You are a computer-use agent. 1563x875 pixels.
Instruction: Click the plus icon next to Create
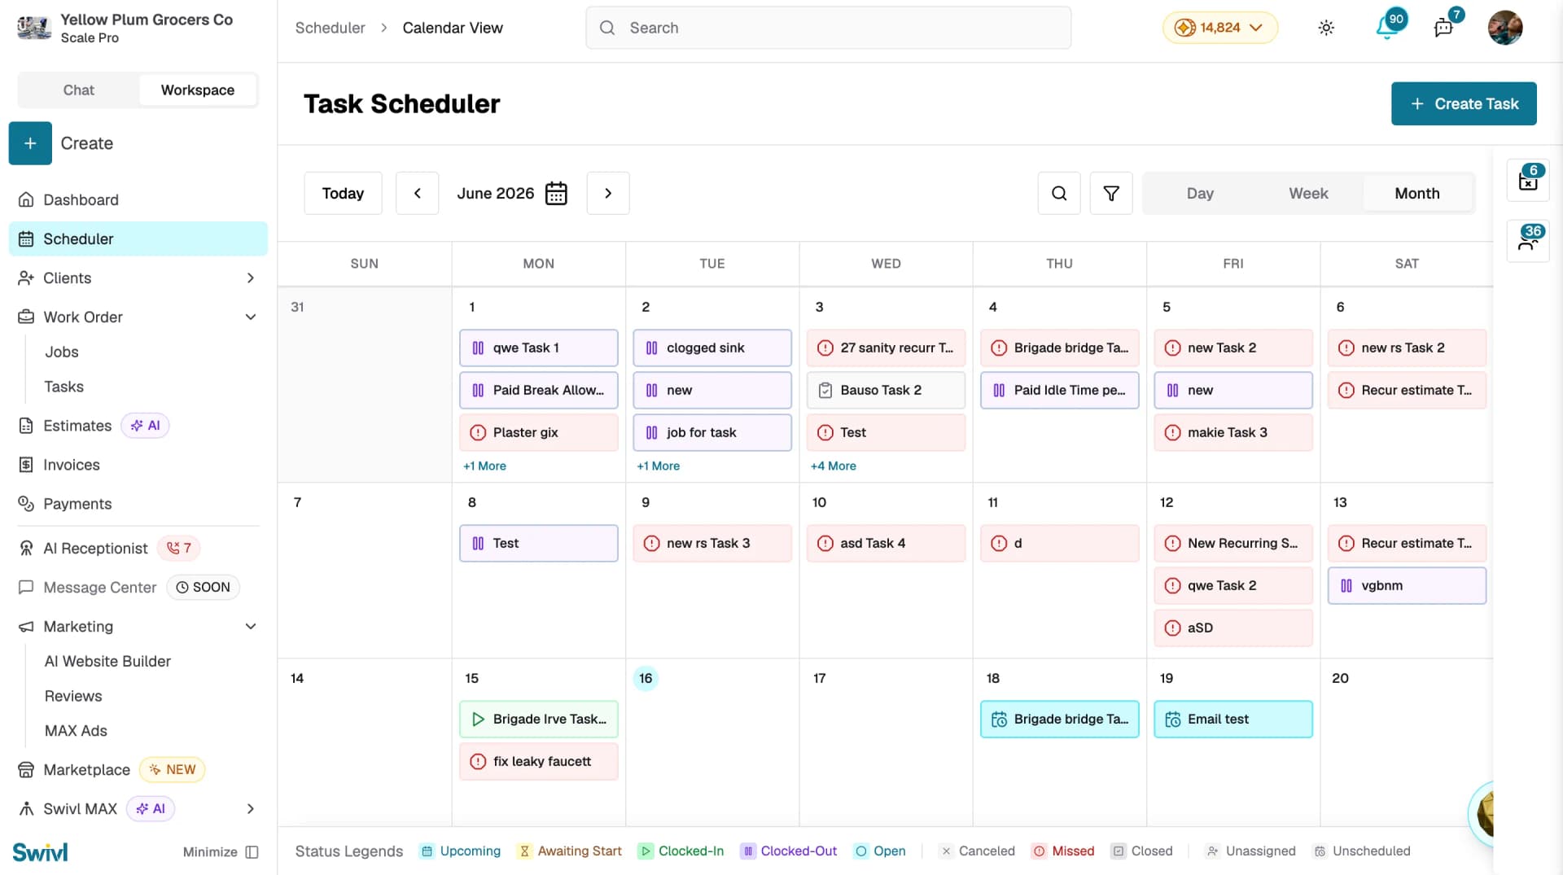[30, 143]
